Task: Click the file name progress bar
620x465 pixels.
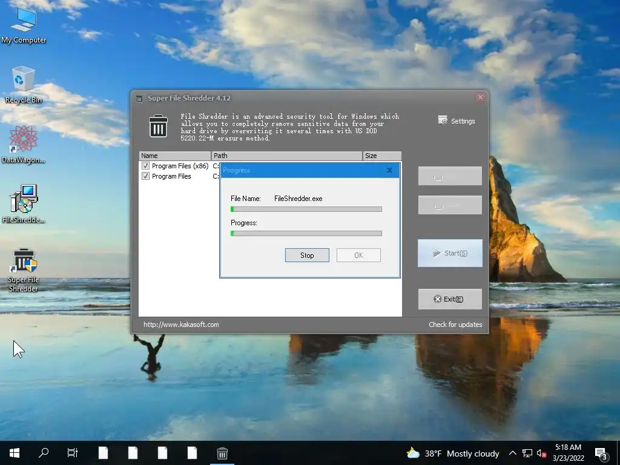Action: [x=306, y=209]
